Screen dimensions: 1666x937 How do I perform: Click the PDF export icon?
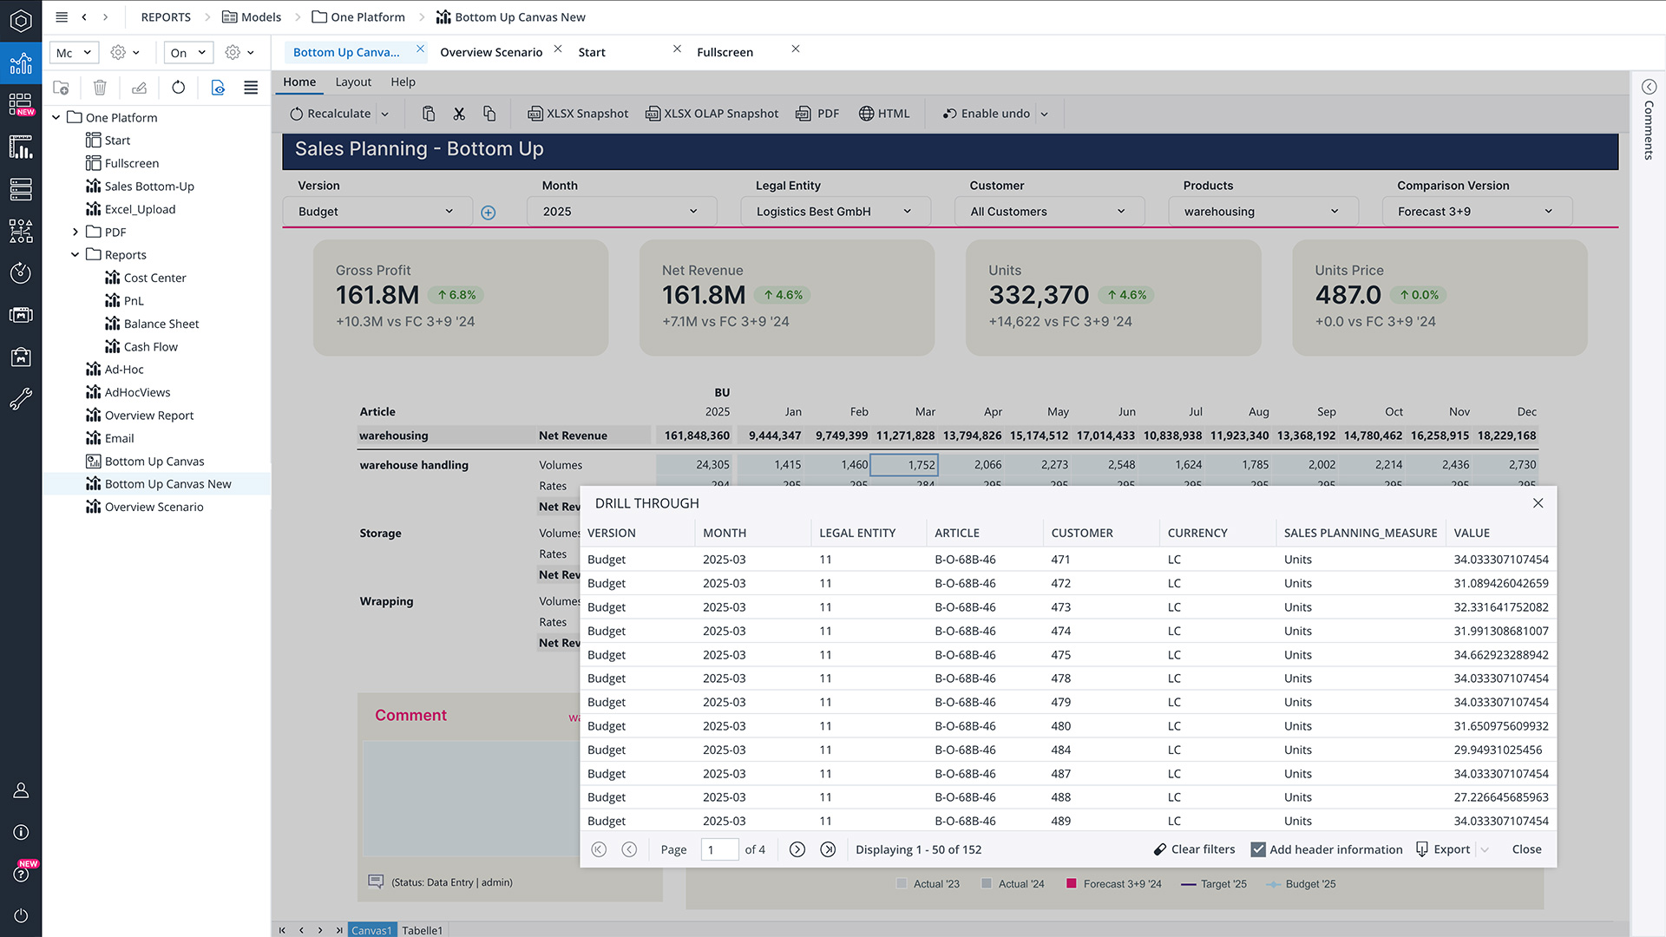[803, 114]
